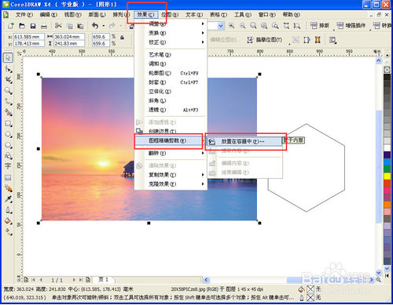This screenshot has width=393, height=305.
Task: Click the 页1 page tab
Action: click(103, 280)
